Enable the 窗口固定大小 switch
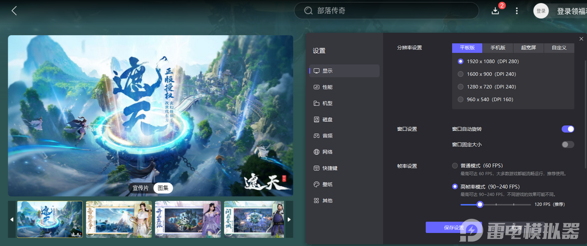This screenshot has width=587, height=246. click(568, 144)
